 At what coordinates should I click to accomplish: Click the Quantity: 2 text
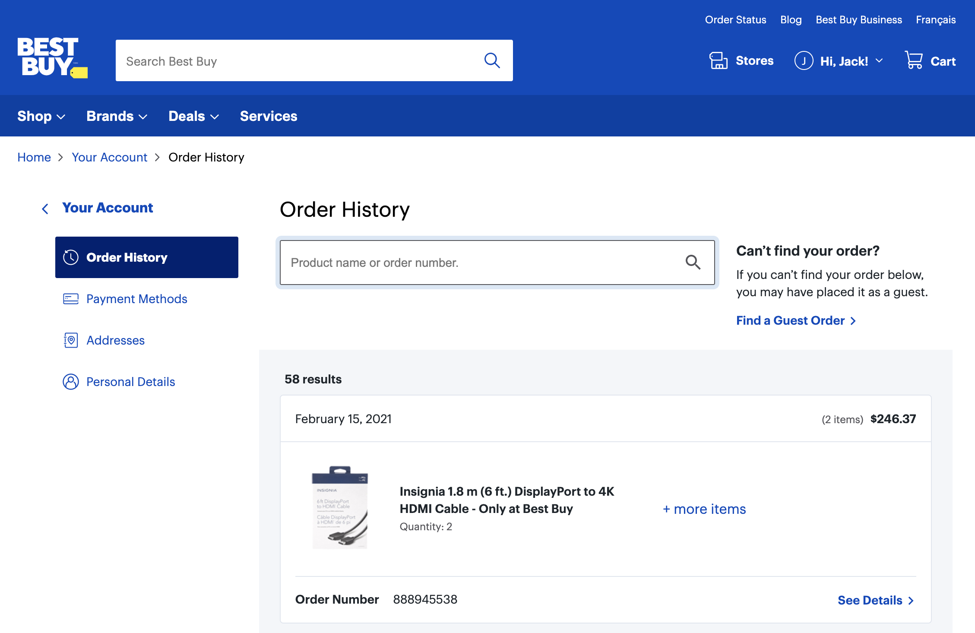[x=426, y=527]
